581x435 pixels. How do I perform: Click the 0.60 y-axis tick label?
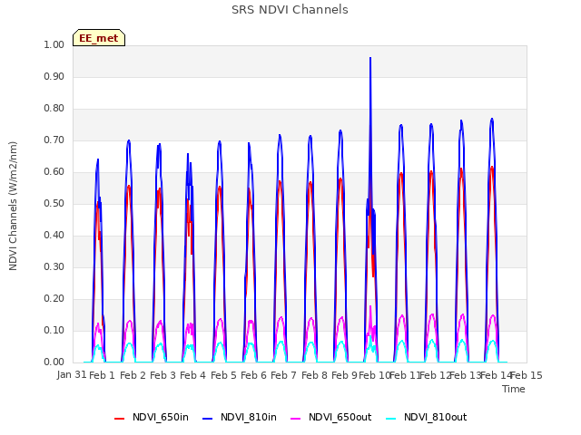click(x=54, y=171)
